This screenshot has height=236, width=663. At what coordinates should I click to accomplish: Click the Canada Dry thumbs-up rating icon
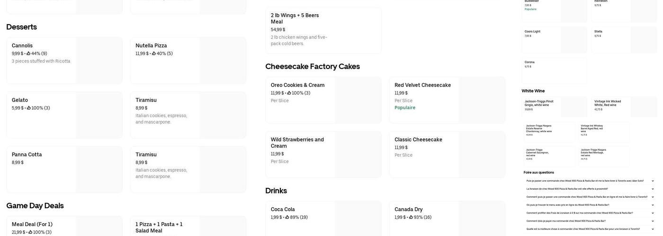click(411, 217)
